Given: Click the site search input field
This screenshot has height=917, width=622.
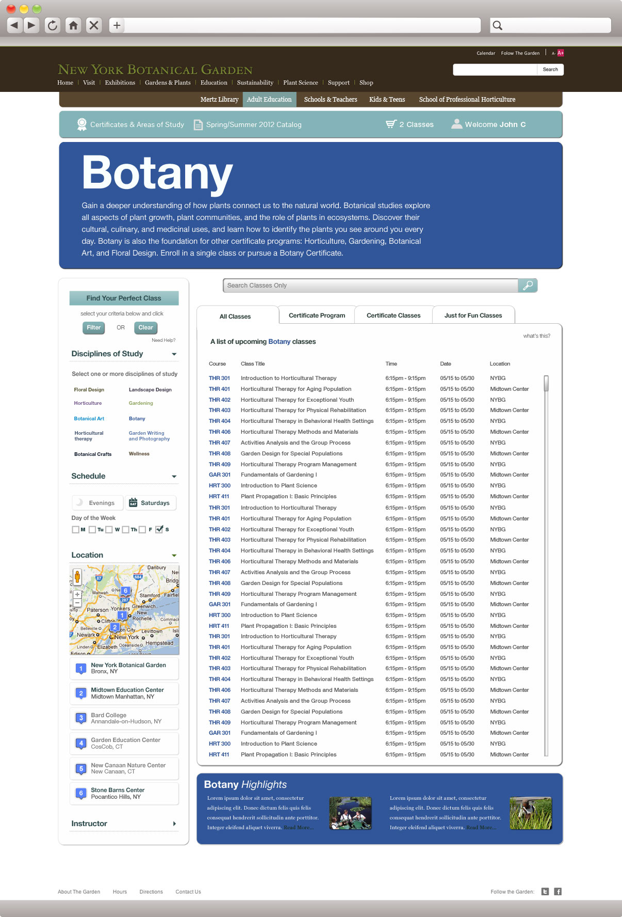Looking at the screenshot, I should coord(495,69).
